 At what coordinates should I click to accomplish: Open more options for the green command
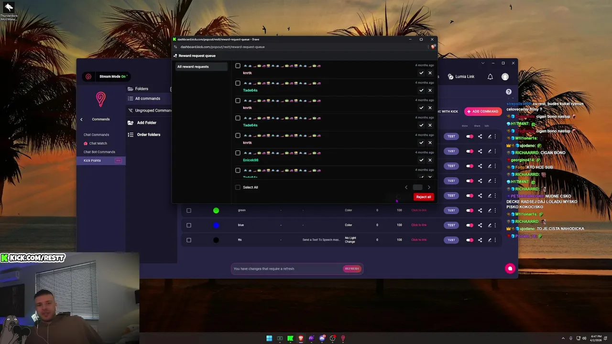[x=495, y=210]
